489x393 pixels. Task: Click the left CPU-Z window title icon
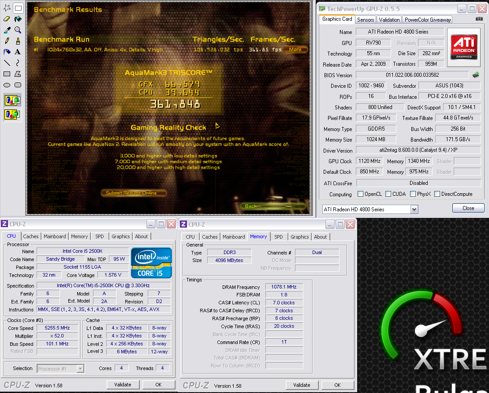tap(4, 224)
